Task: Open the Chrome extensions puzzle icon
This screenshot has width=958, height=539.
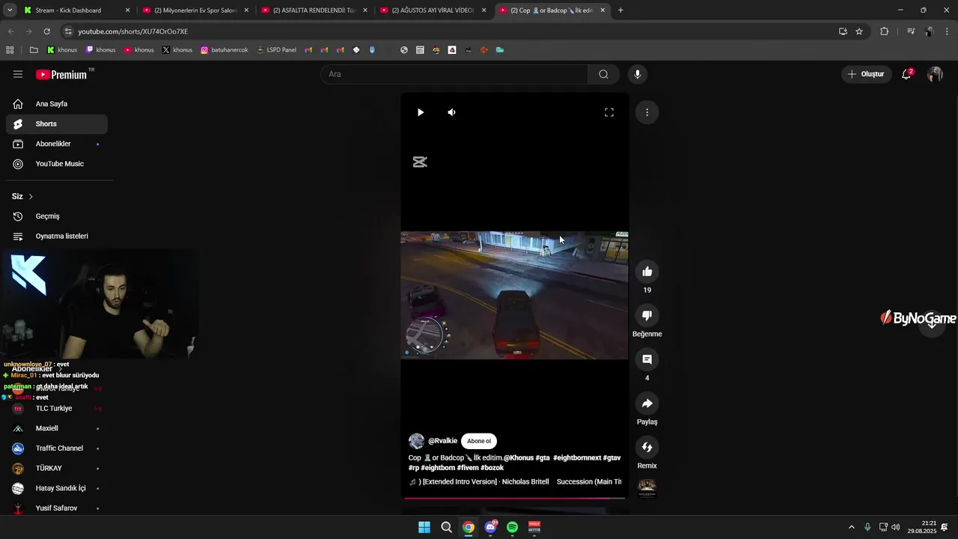Action: [x=885, y=31]
